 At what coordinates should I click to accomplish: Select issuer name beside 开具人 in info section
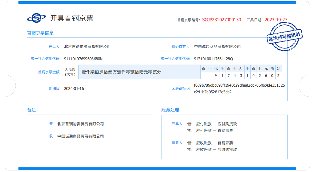[87, 47]
